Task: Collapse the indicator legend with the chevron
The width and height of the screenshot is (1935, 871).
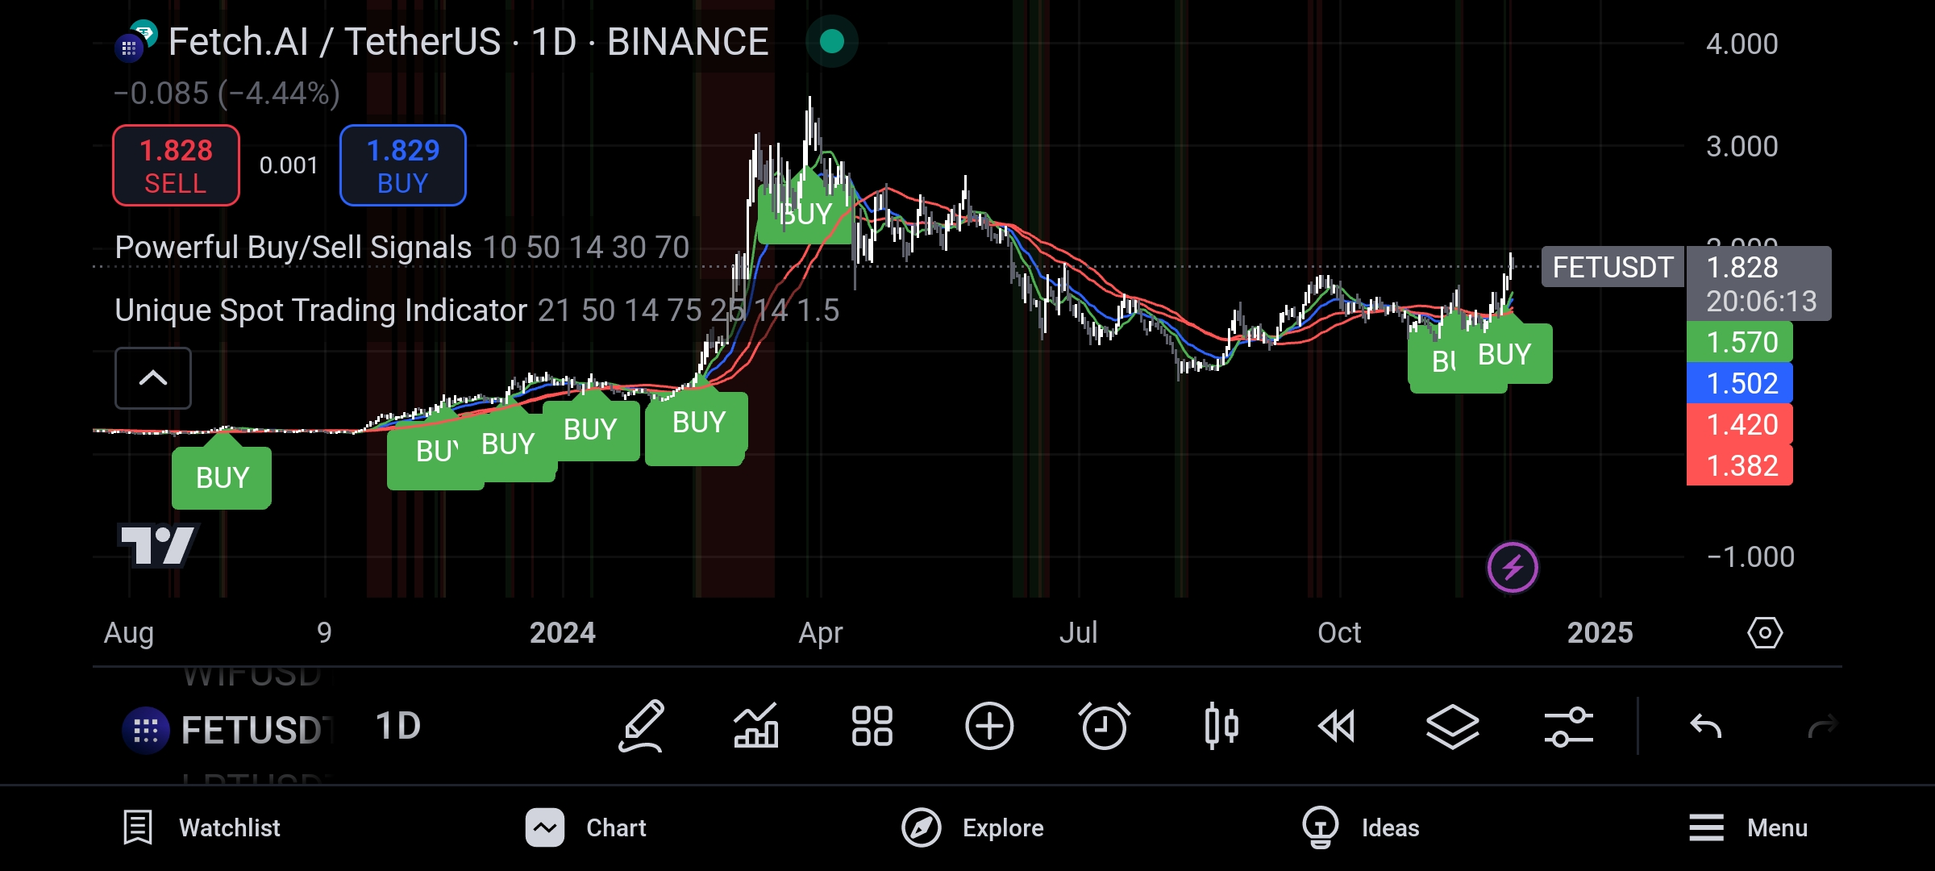Action: click(153, 378)
